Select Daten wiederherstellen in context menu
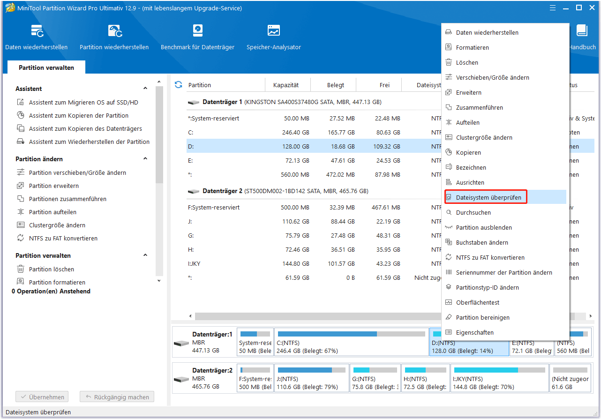 (x=505, y=32)
